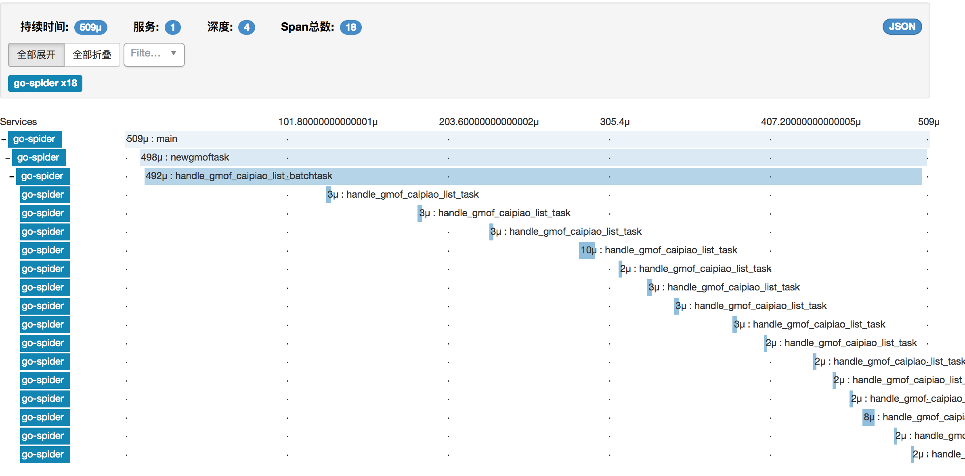Viewport: 965px width, 476px height.
Task: Click the Services column header
Action: pyautogui.click(x=19, y=121)
